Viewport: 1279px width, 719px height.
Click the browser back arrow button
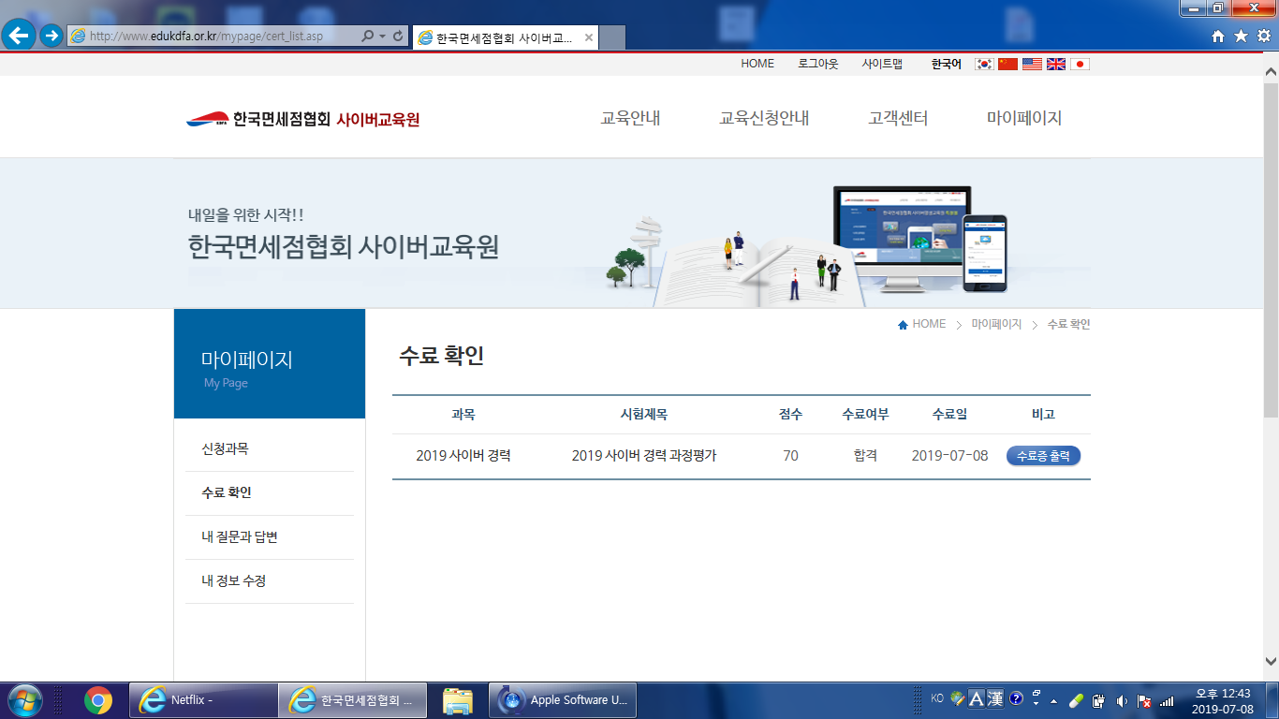[20, 36]
